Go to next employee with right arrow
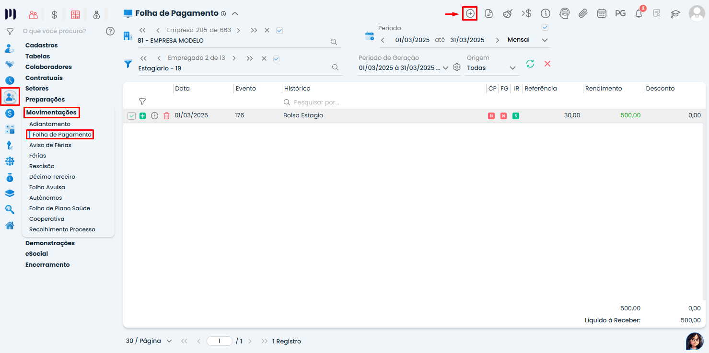Image resolution: width=709 pixels, height=353 pixels. point(234,58)
